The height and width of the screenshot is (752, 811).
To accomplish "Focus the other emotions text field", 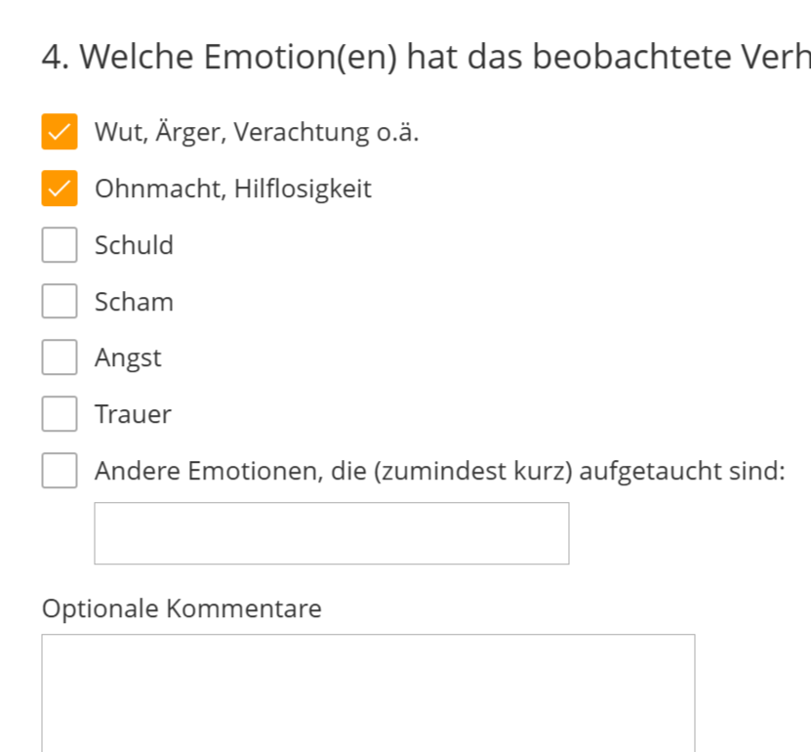I will click(331, 533).
